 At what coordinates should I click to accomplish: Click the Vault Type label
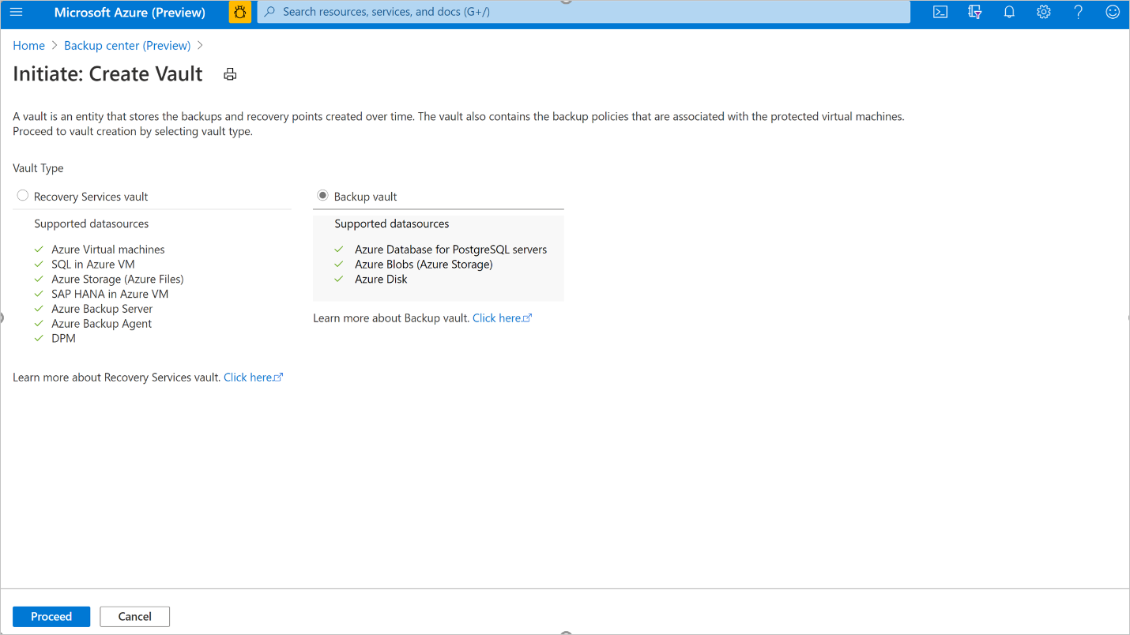(x=38, y=168)
